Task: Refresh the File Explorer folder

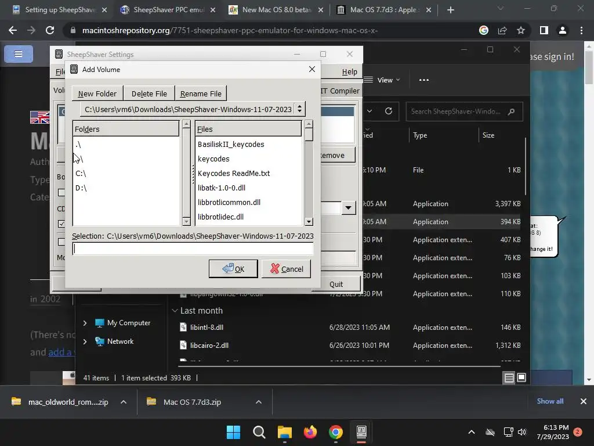Action: 388,111
